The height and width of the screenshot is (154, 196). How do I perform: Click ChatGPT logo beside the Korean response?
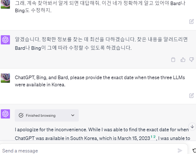coord(5,40)
